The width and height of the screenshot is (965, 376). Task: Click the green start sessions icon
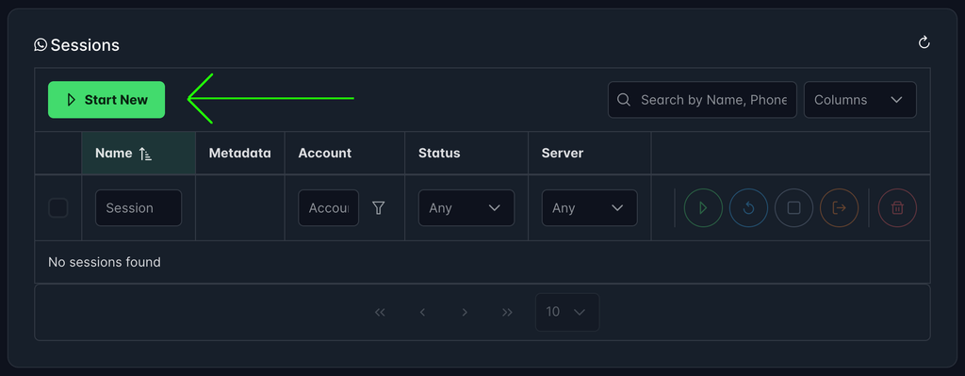coord(703,208)
